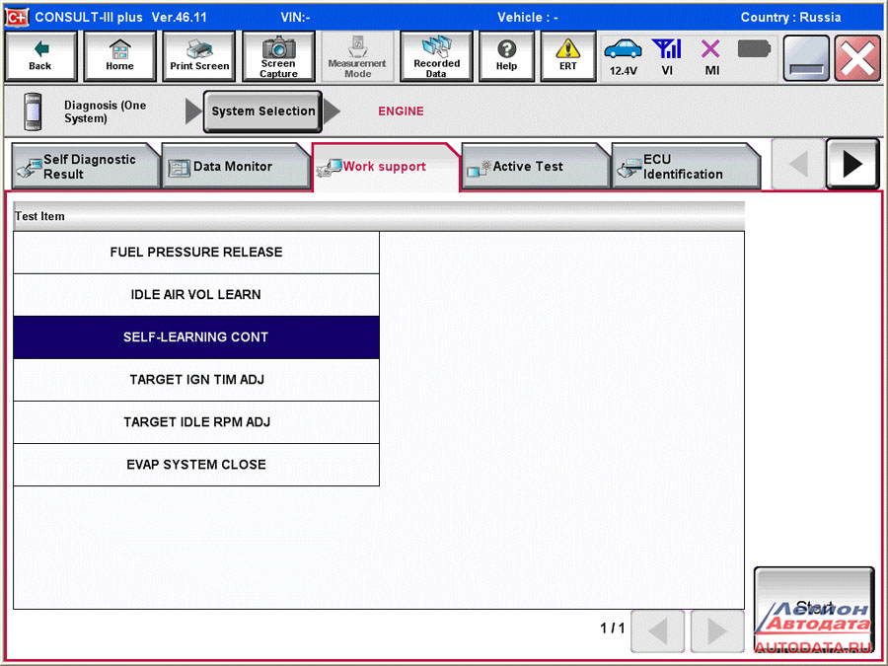Switch to Self Diagnostic Result tab
888x666 pixels.
pos(85,167)
